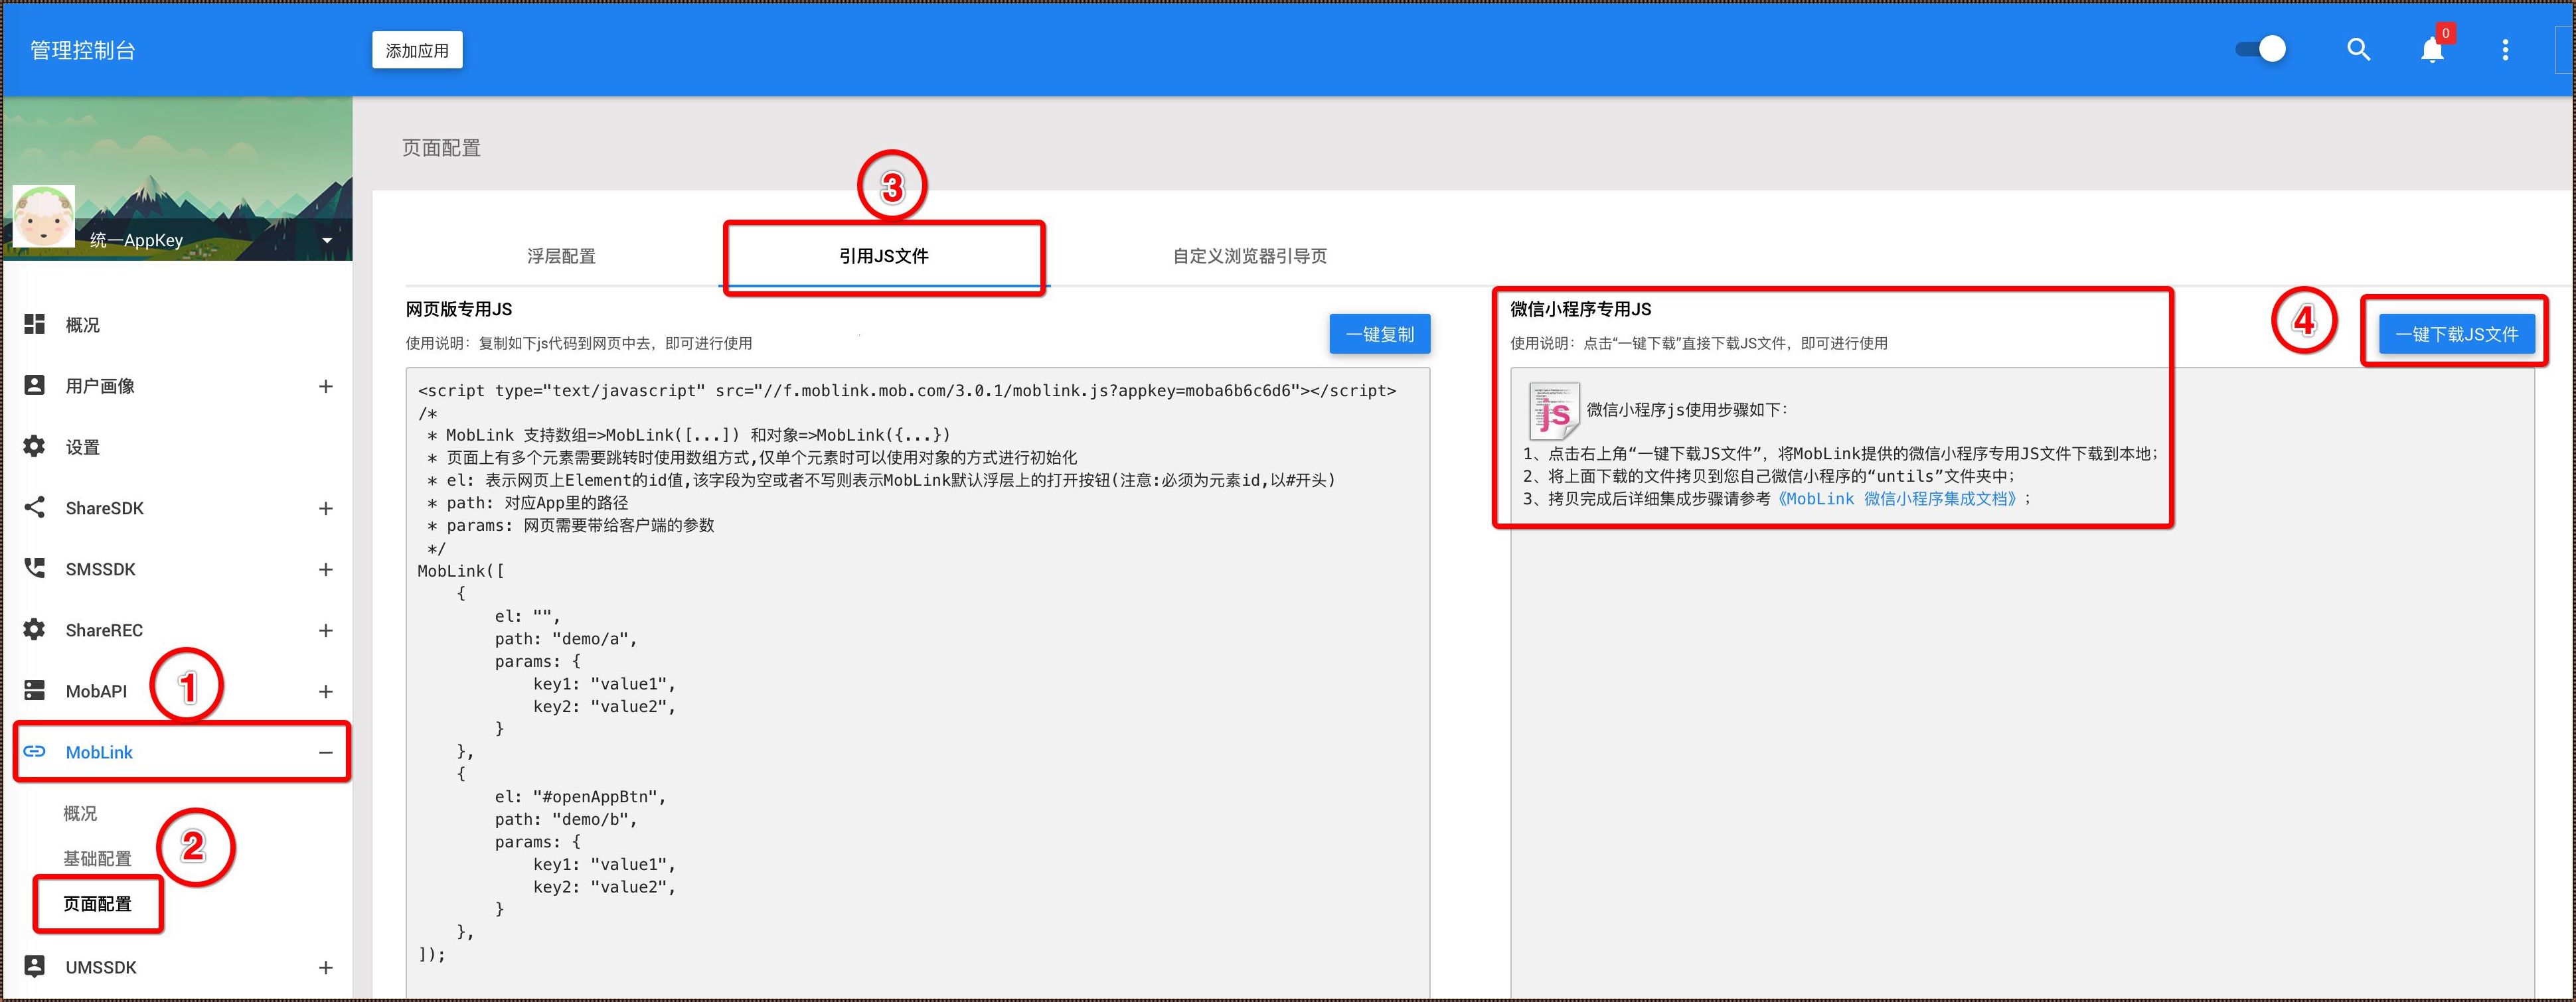This screenshot has width=2576, height=1002.
Task: Click the search magnifier icon
Action: pyautogui.click(x=2358, y=50)
